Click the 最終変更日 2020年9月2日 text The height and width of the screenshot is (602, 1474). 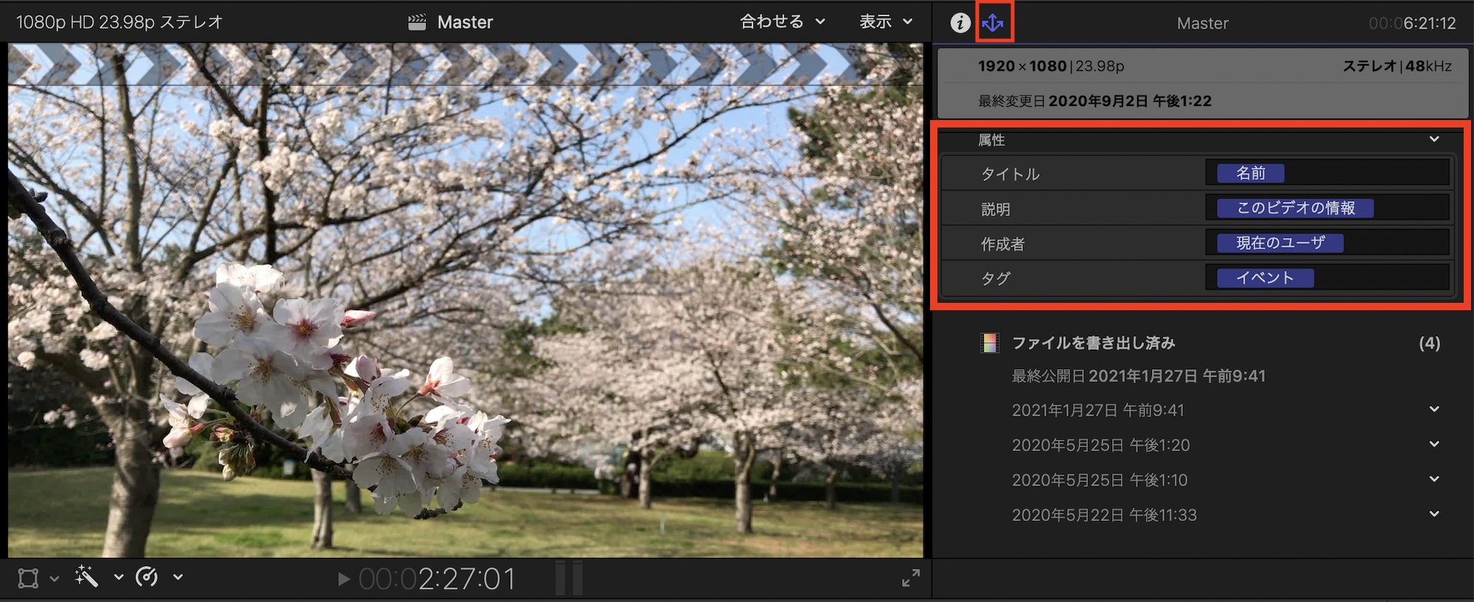[x=1094, y=101]
